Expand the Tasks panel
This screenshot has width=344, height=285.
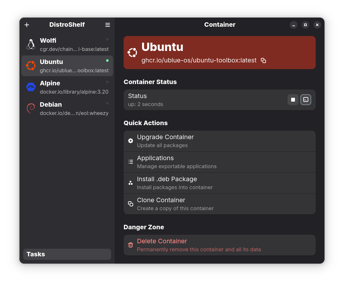click(67, 254)
